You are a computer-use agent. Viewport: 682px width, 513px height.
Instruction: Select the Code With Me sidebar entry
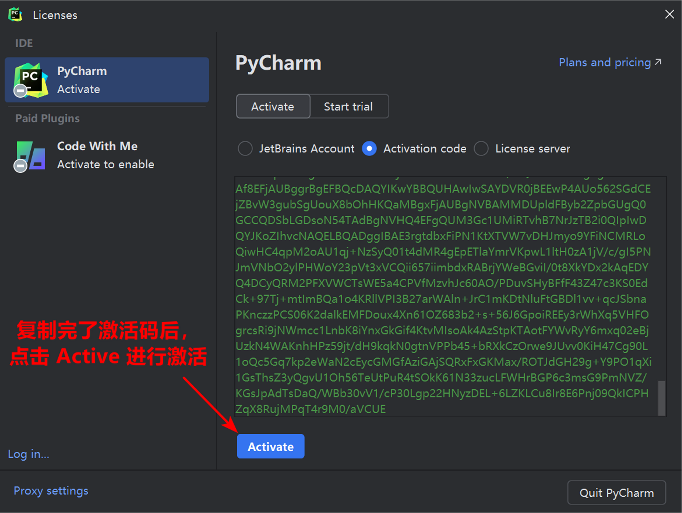(107, 155)
